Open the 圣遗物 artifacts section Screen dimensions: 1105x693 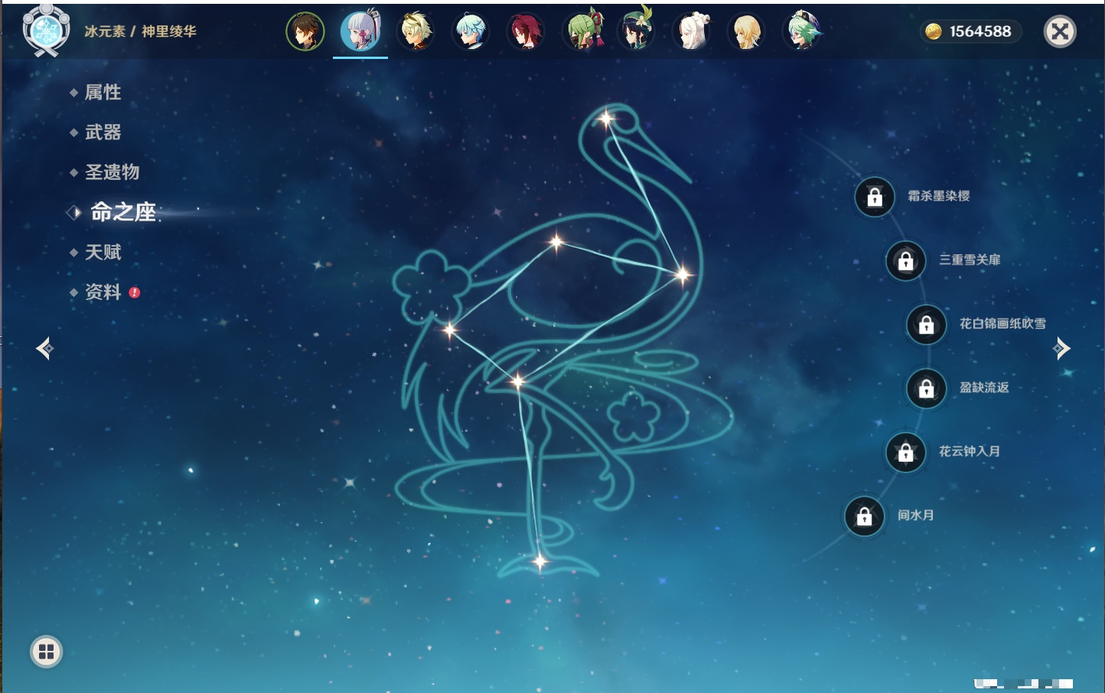(x=112, y=172)
